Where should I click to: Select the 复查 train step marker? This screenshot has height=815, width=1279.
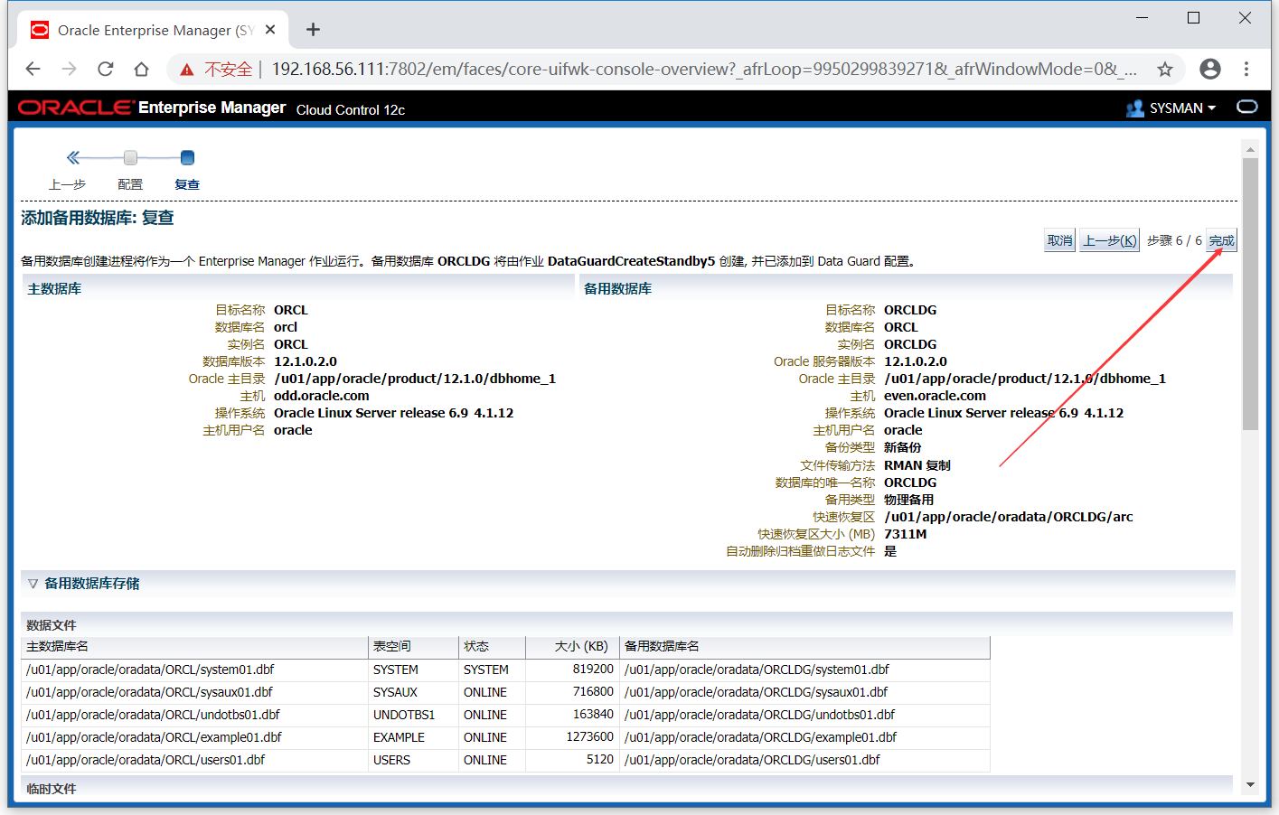click(187, 158)
